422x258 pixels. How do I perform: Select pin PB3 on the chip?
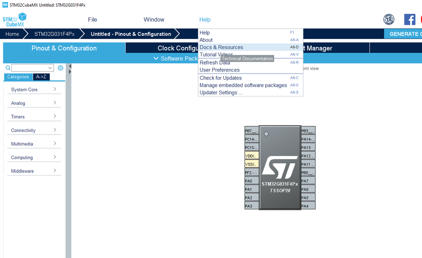(x=308, y=131)
